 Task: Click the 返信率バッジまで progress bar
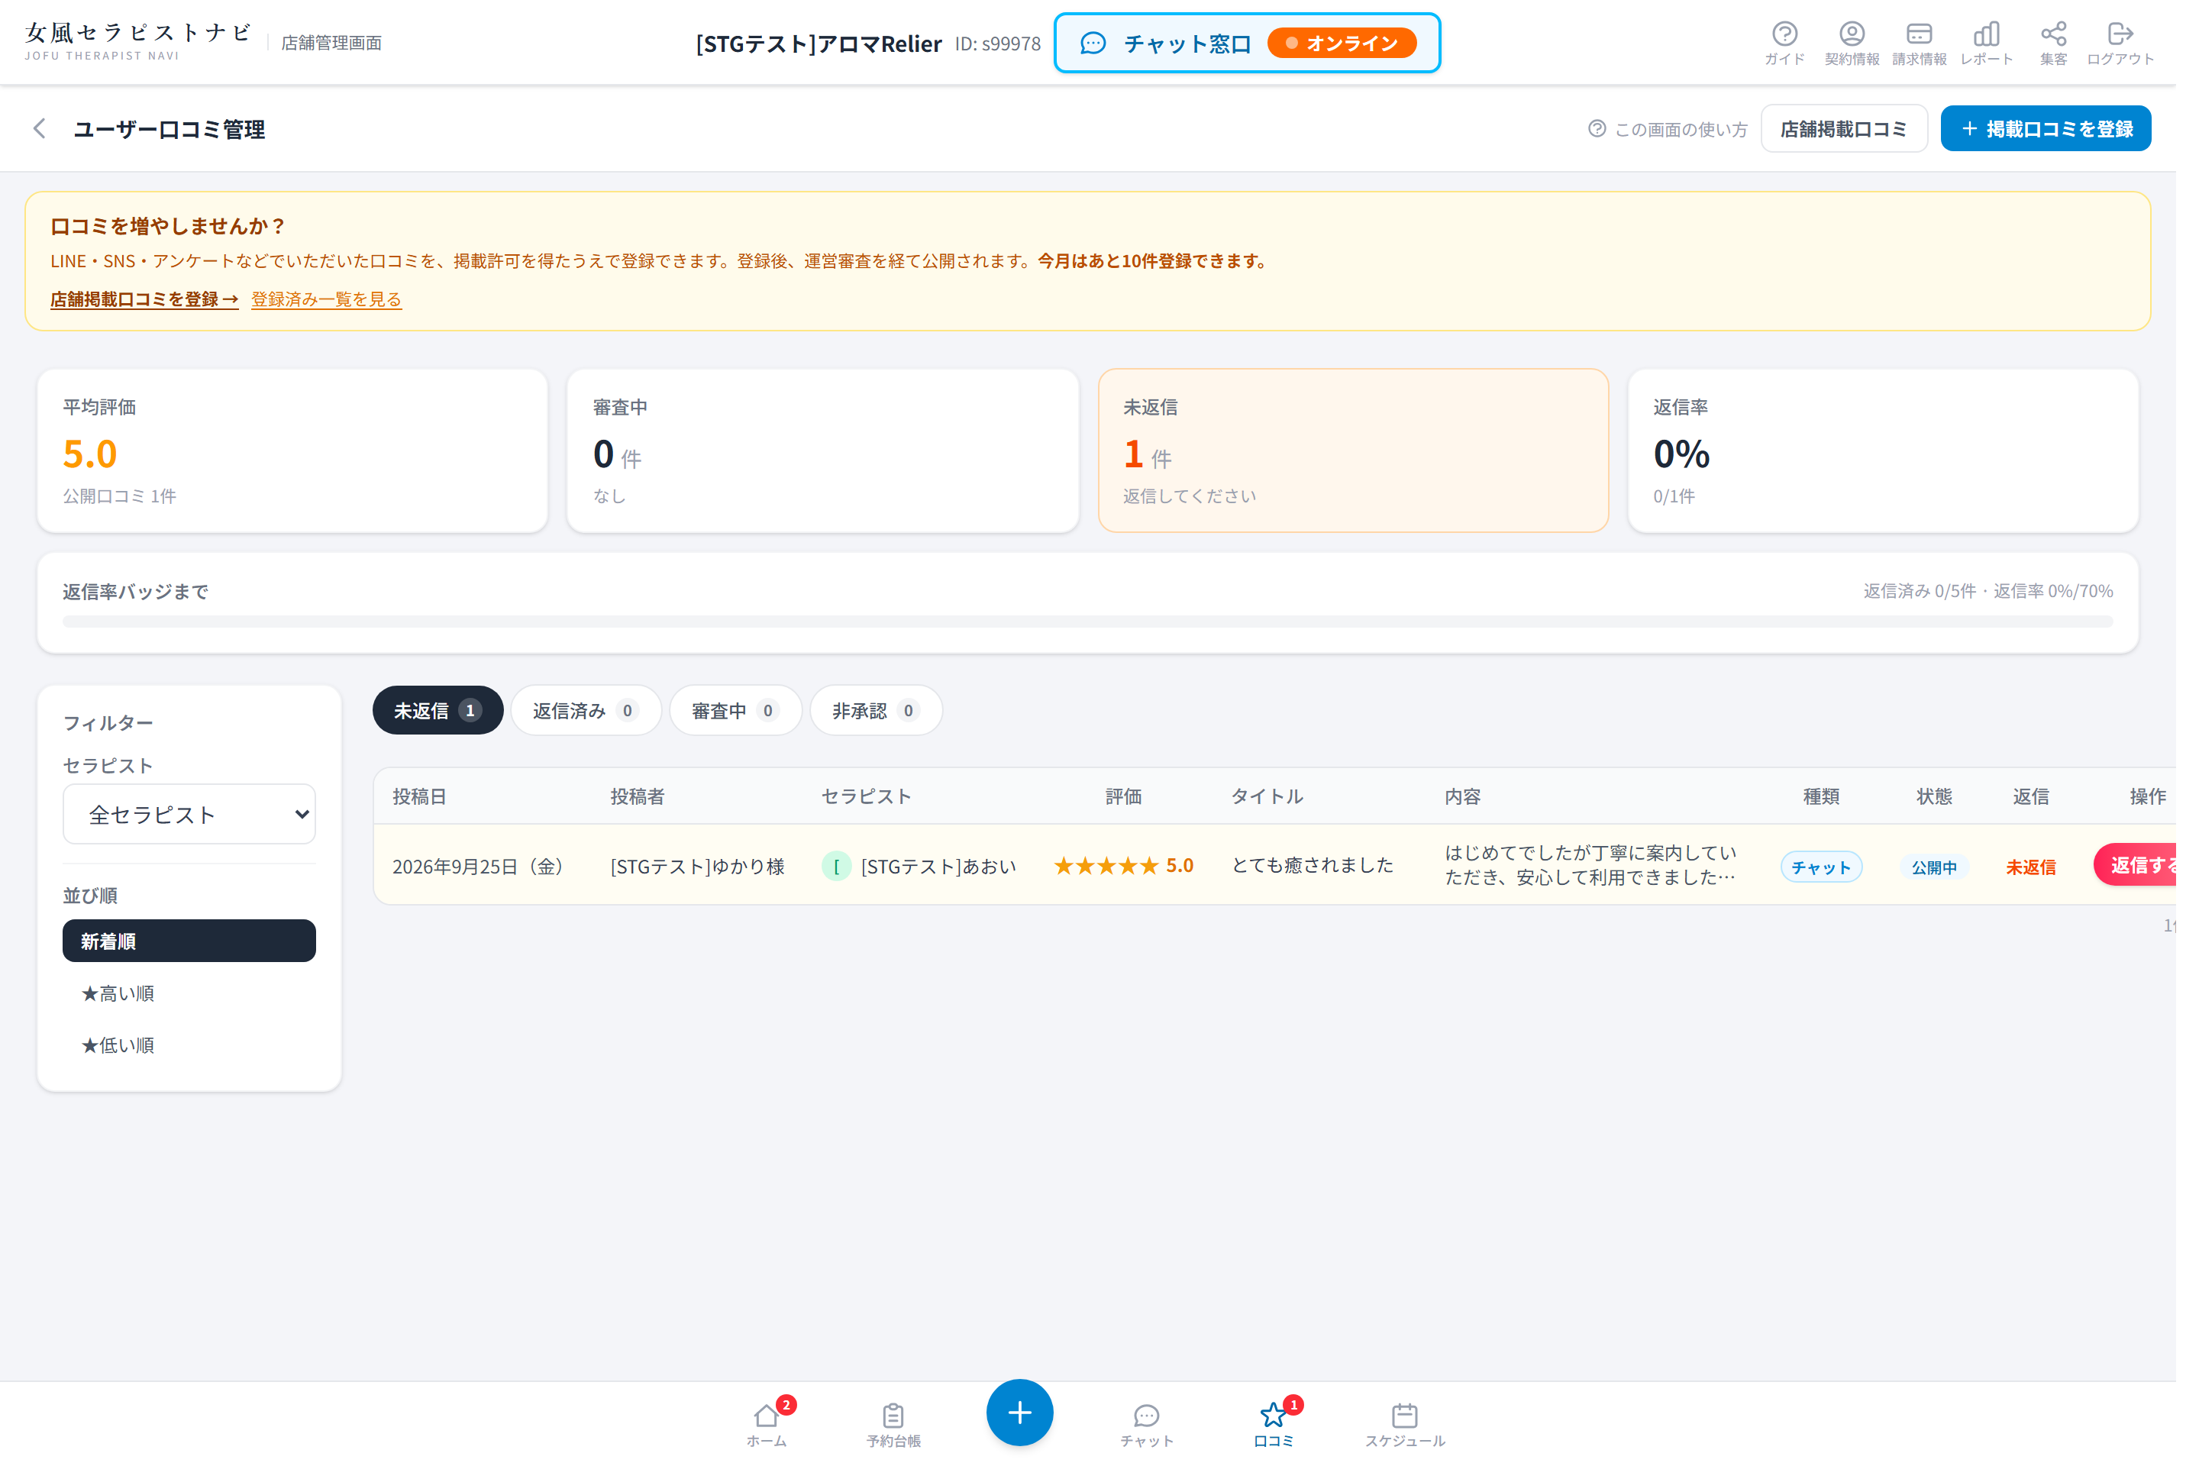coord(1099,628)
